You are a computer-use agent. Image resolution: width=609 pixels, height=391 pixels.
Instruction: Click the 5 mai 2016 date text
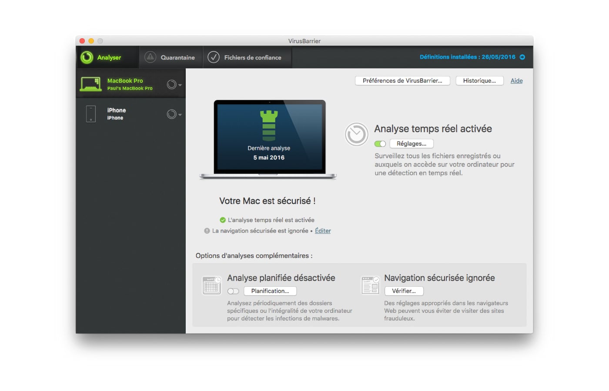coord(269,158)
